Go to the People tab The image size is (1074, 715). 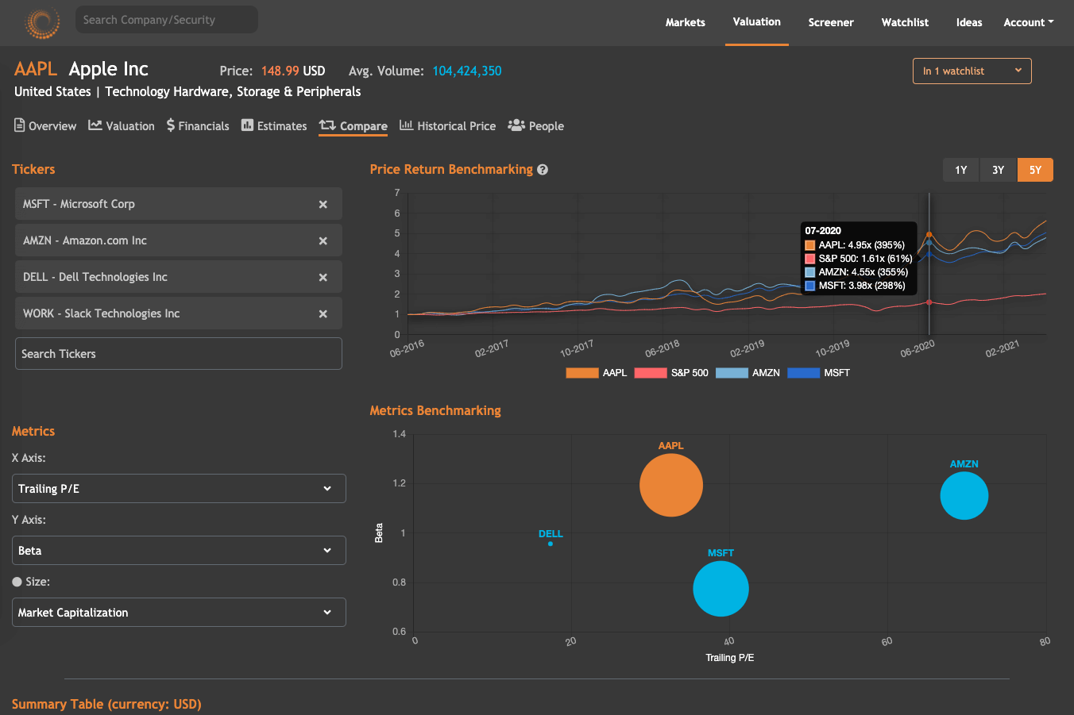pos(536,125)
